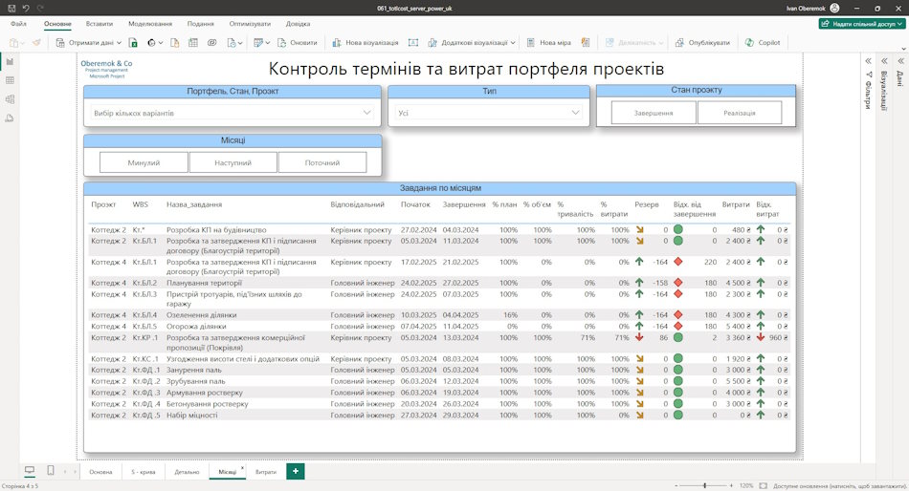909x491 pixels.
Task: Toggle the Поточний month slicer button
Action: tap(322, 162)
